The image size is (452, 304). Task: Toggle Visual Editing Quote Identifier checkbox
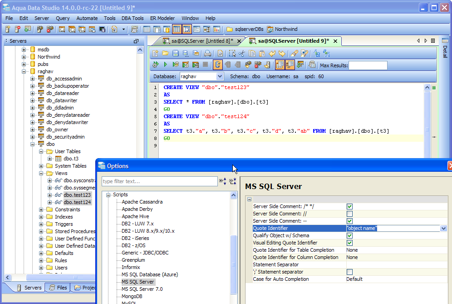(x=350, y=243)
